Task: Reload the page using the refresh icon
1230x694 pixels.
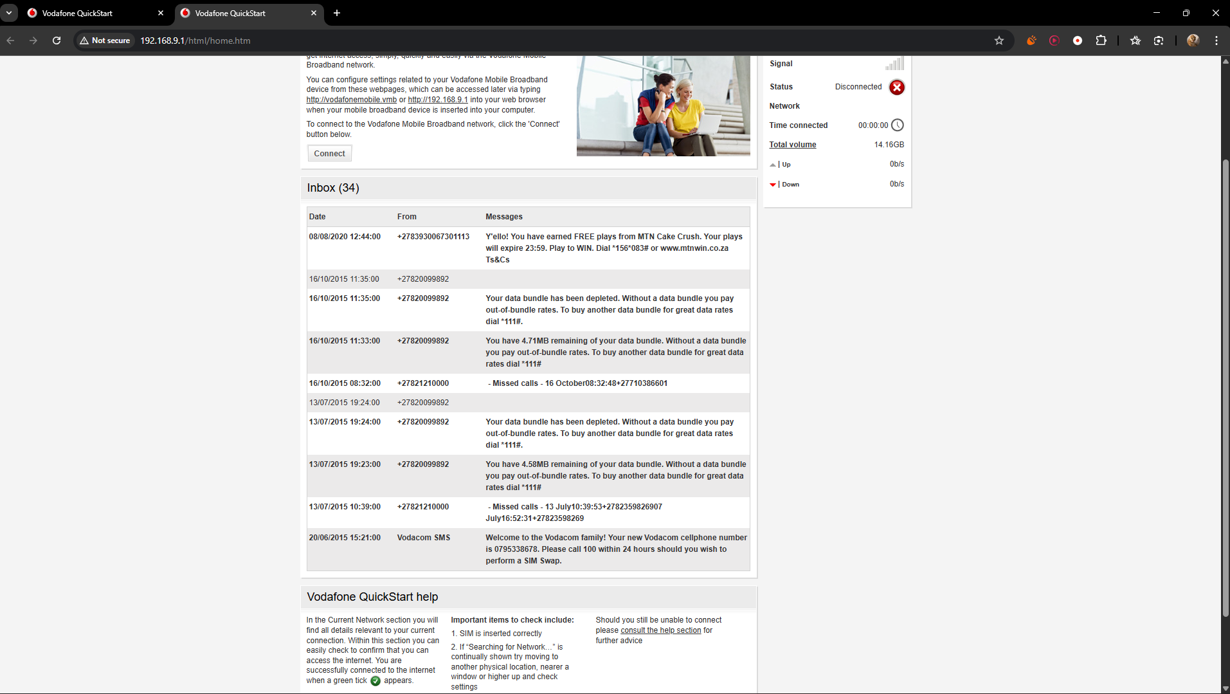Action: click(x=57, y=41)
